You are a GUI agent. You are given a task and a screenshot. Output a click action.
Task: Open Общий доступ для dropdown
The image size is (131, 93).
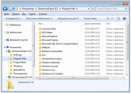tap(68, 18)
